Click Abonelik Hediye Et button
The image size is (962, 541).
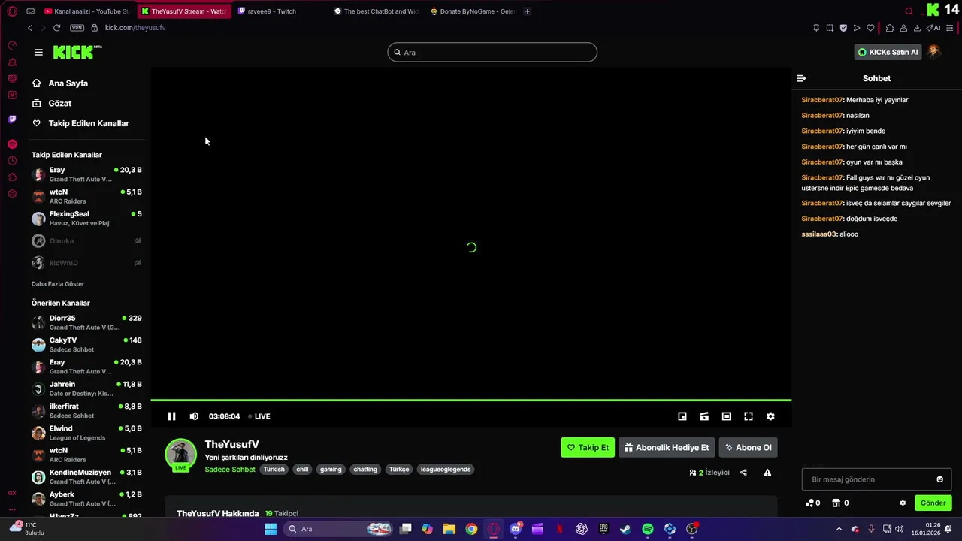(x=667, y=447)
